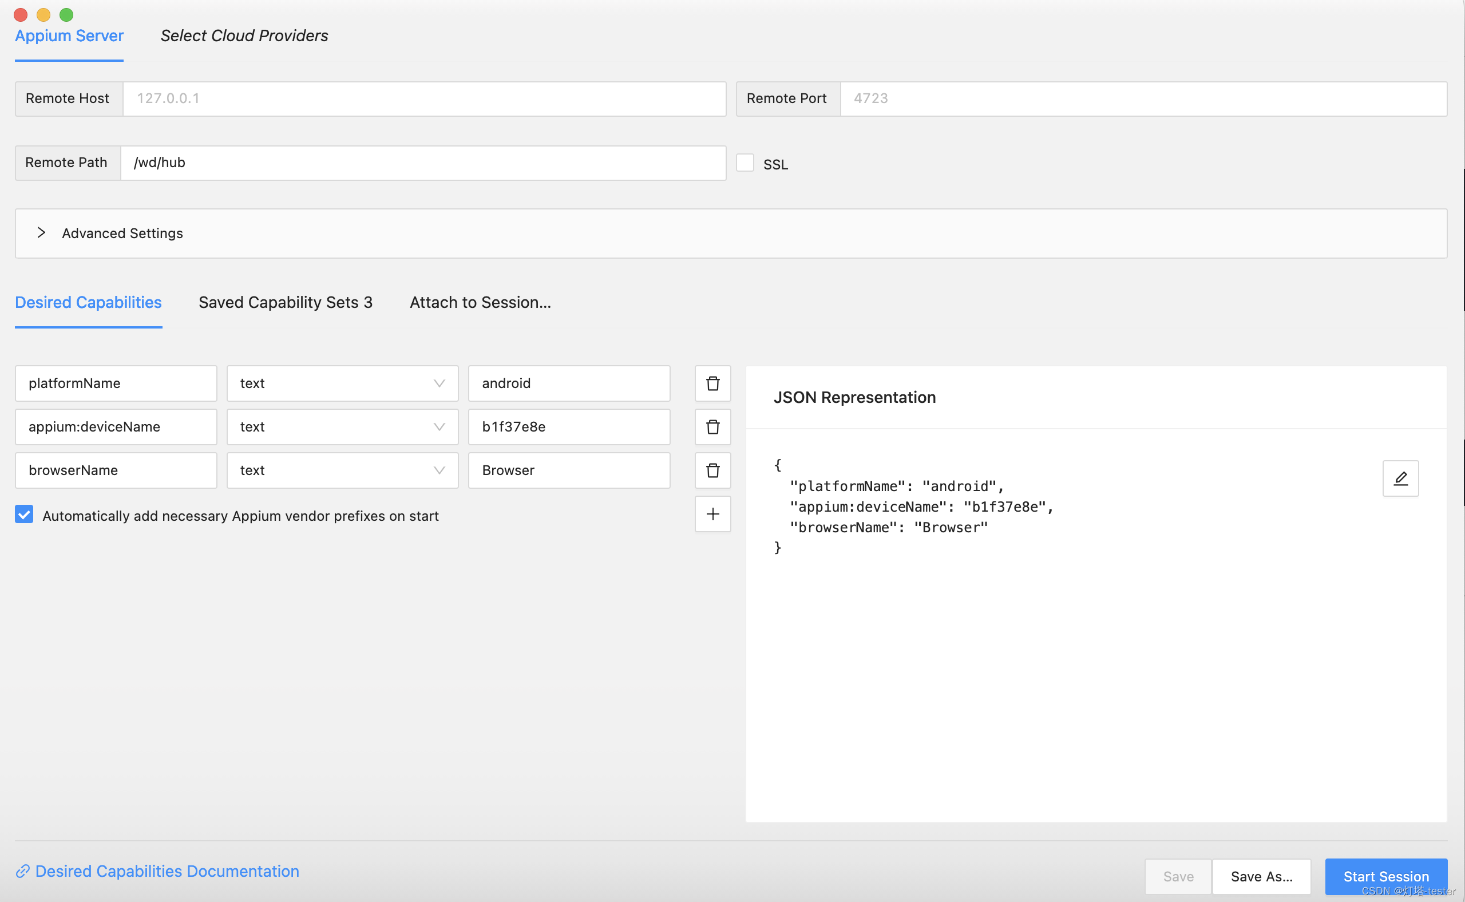Click the browserName name field
The height and width of the screenshot is (902, 1465).
click(x=116, y=470)
